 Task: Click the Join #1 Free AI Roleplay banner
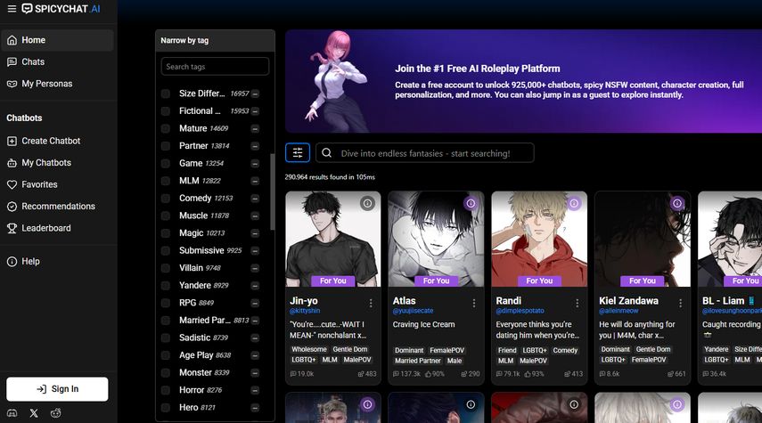[523, 81]
